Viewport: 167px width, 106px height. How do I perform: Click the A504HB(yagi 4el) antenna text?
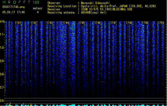click(x=94, y=12)
